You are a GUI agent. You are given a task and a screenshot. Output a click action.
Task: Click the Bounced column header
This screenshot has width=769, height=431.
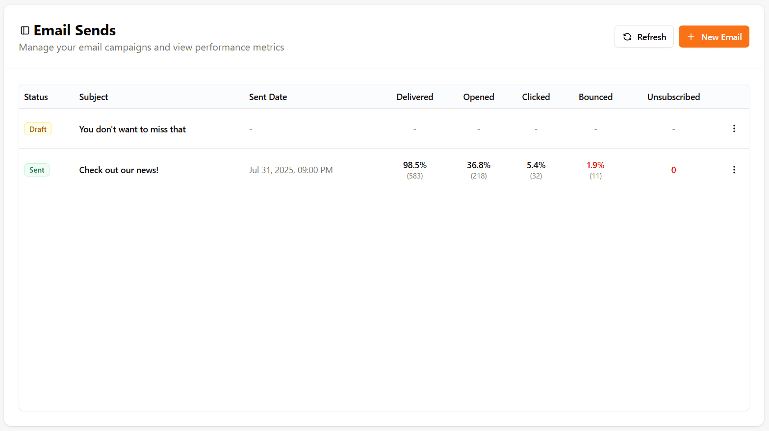point(595,97)
